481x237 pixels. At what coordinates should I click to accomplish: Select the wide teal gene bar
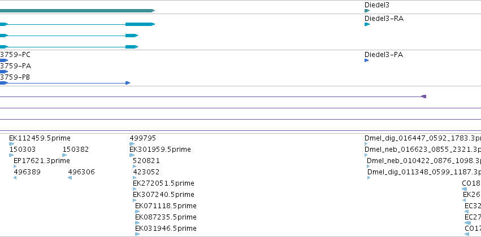pyautogui.click(x=77, y=11)
